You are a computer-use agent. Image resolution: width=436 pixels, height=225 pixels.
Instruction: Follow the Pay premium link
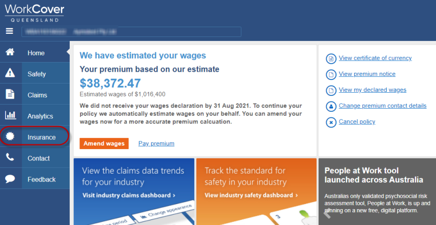156,144
